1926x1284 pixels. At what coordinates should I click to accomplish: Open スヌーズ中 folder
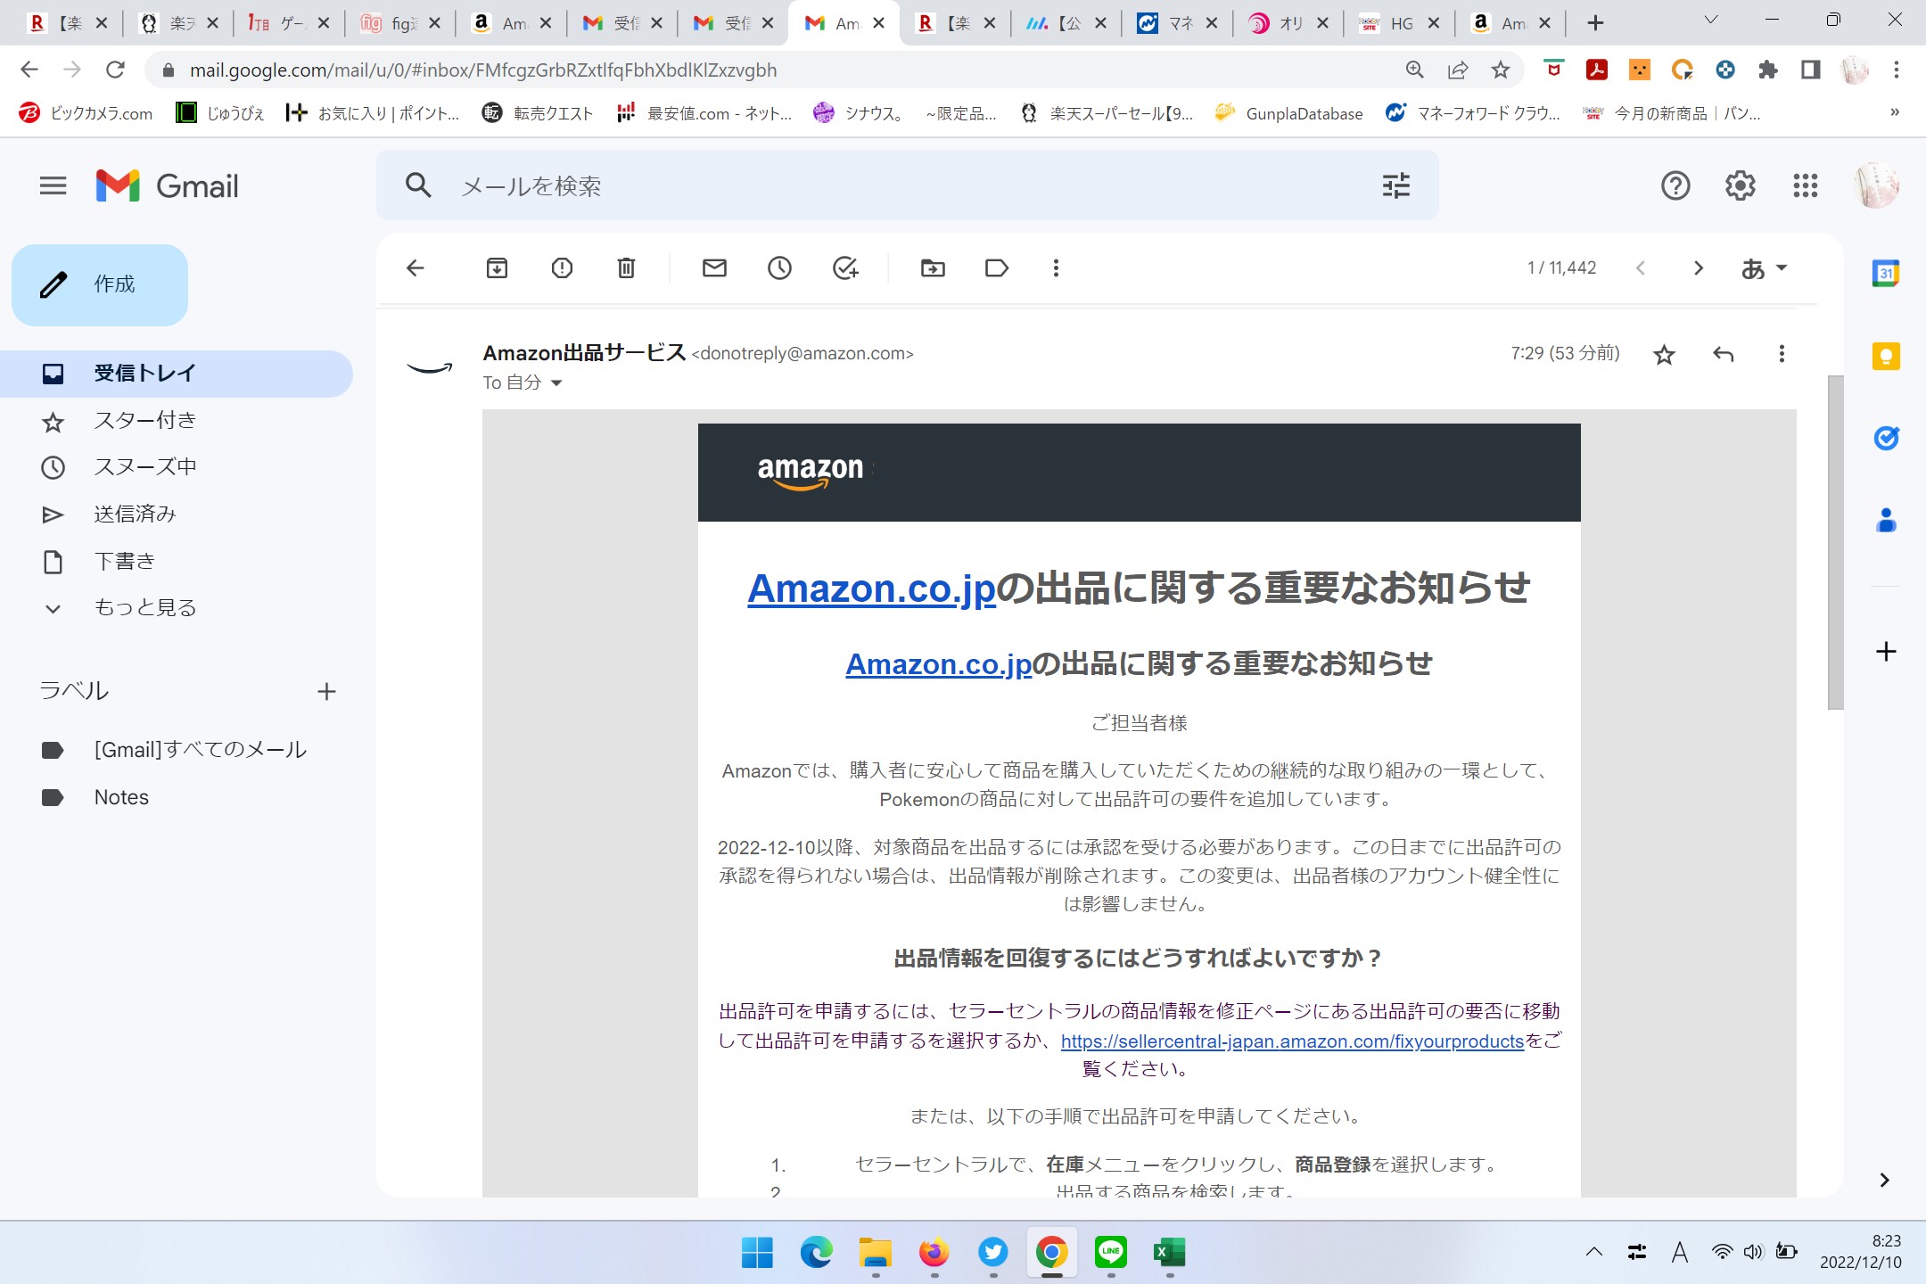177,467
